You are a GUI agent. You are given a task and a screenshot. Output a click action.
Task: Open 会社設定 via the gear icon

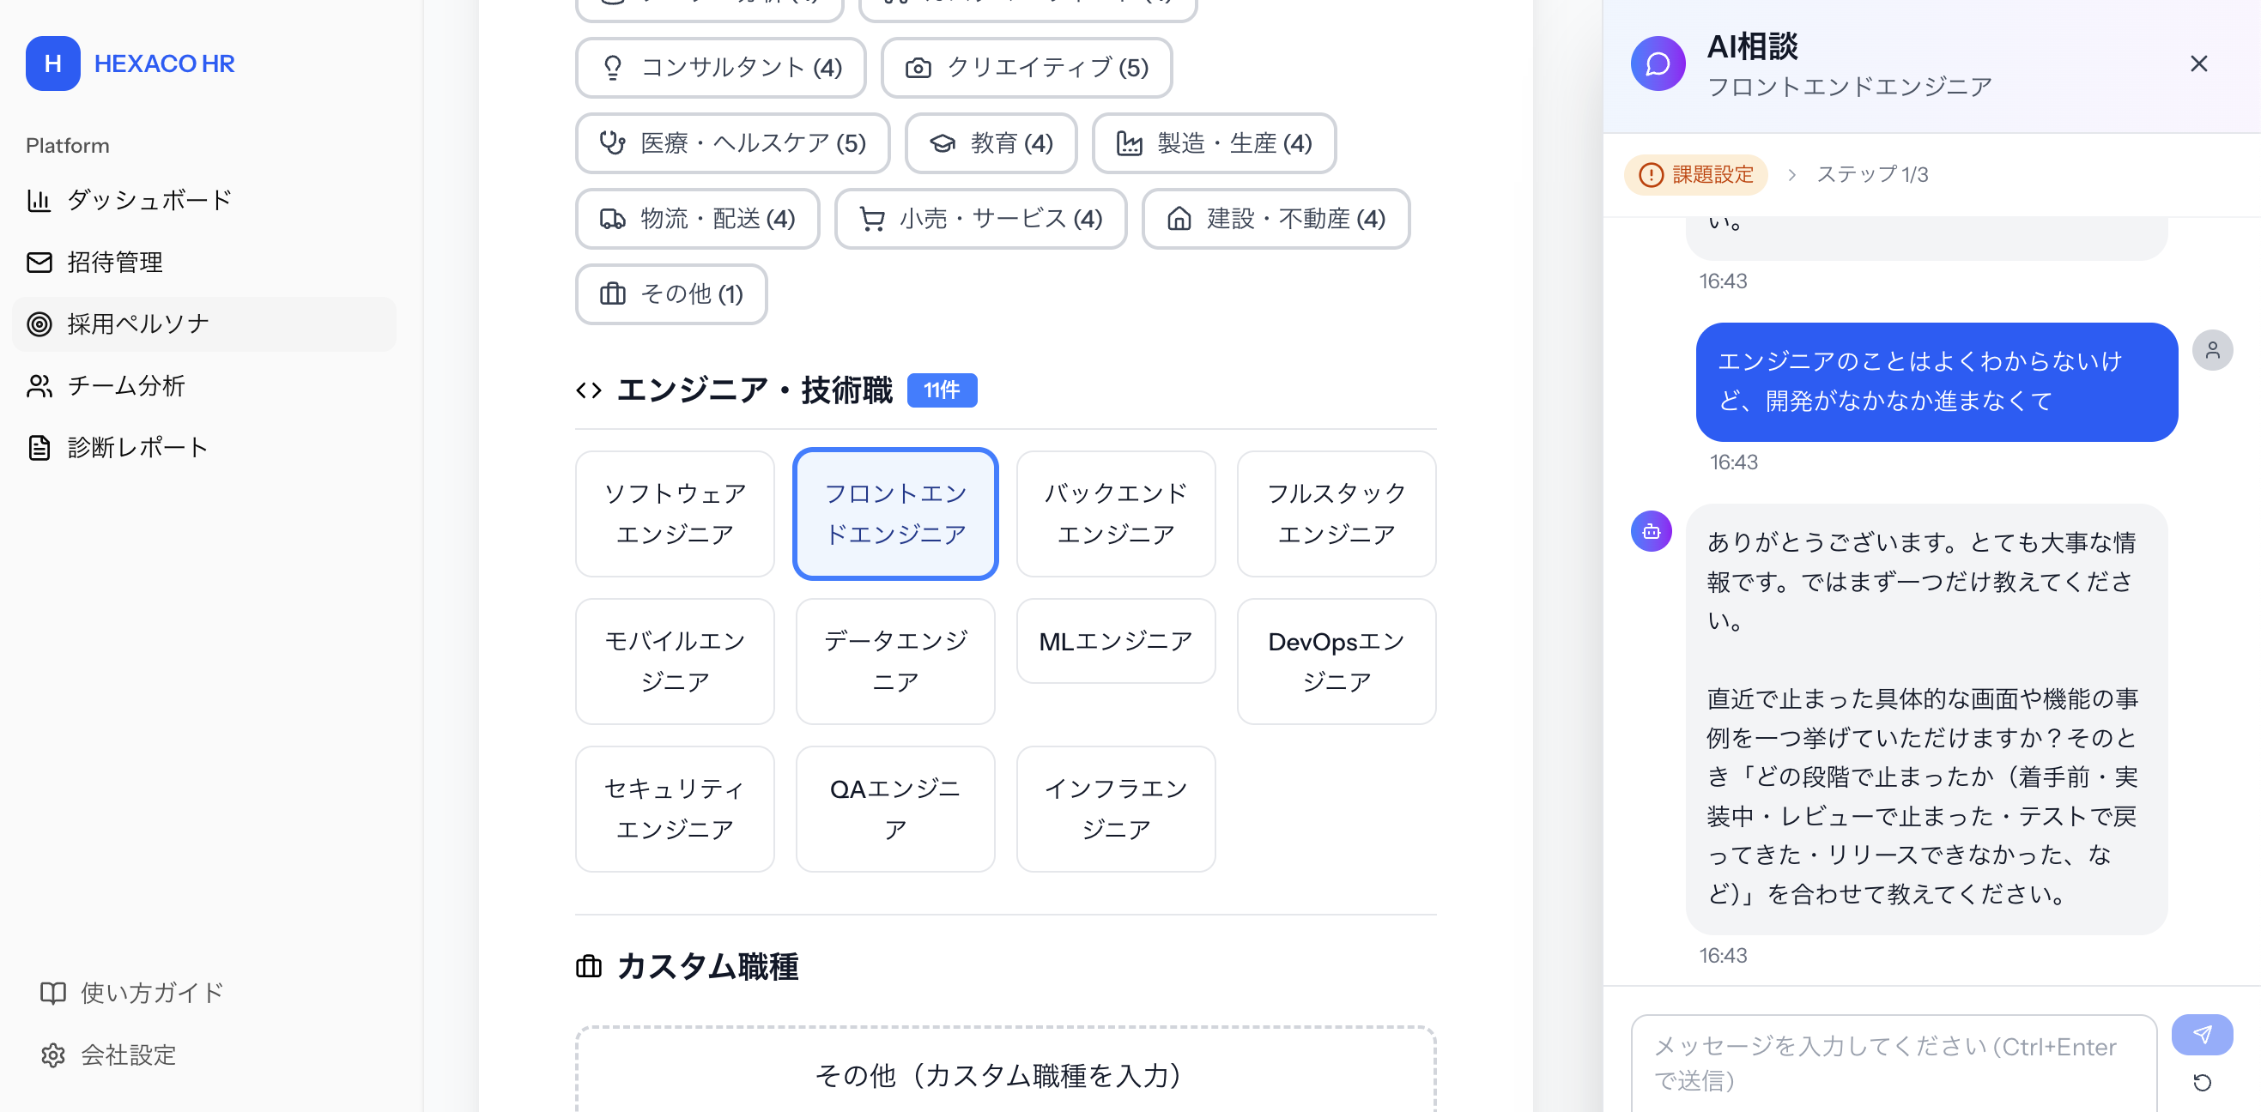click(x=52, y=1055)
